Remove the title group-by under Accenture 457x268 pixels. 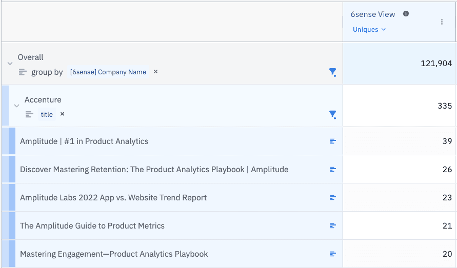[x=62, y=114]
